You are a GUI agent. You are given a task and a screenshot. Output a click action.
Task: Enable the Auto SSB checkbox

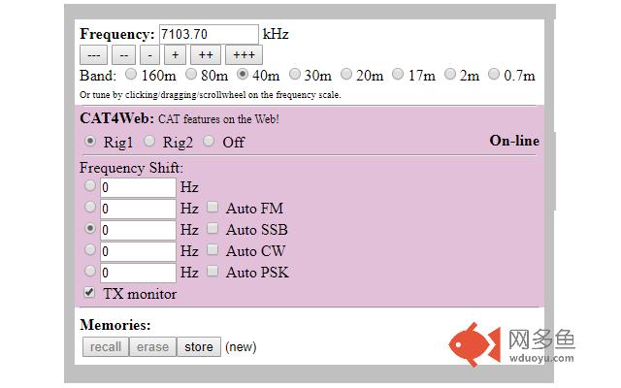212,229
